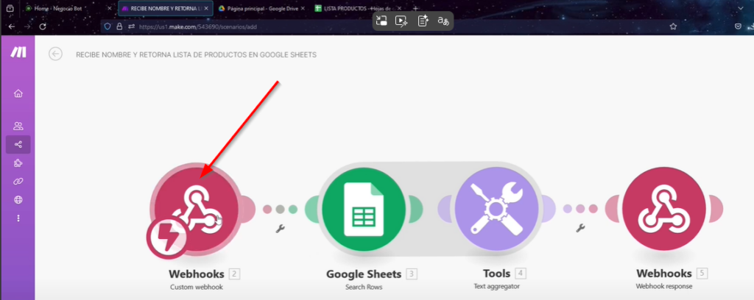Open a new browser tab
This screenshot has width=754, height=300.
(415, 8)
